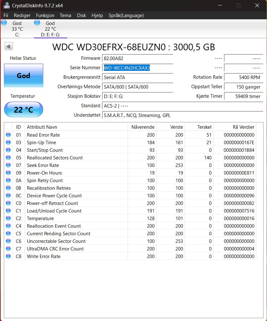Click the Understøttet features field
This screenshot has width=267, height=321.
pyautogui.click(x=182, y=115)
